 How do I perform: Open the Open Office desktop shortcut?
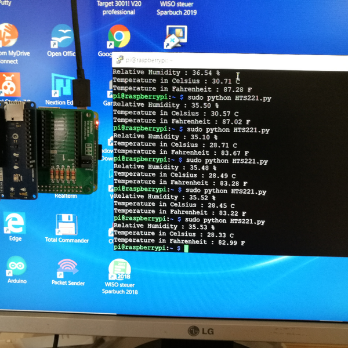click(61, 37)
